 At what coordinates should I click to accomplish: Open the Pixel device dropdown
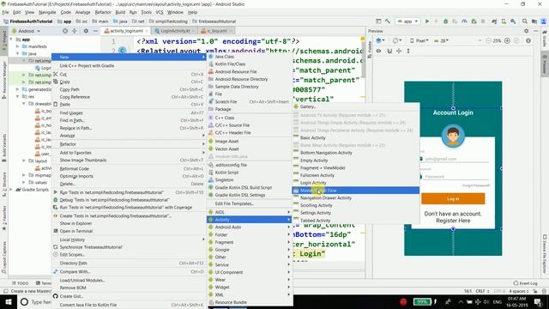click(x=419, y=40)
